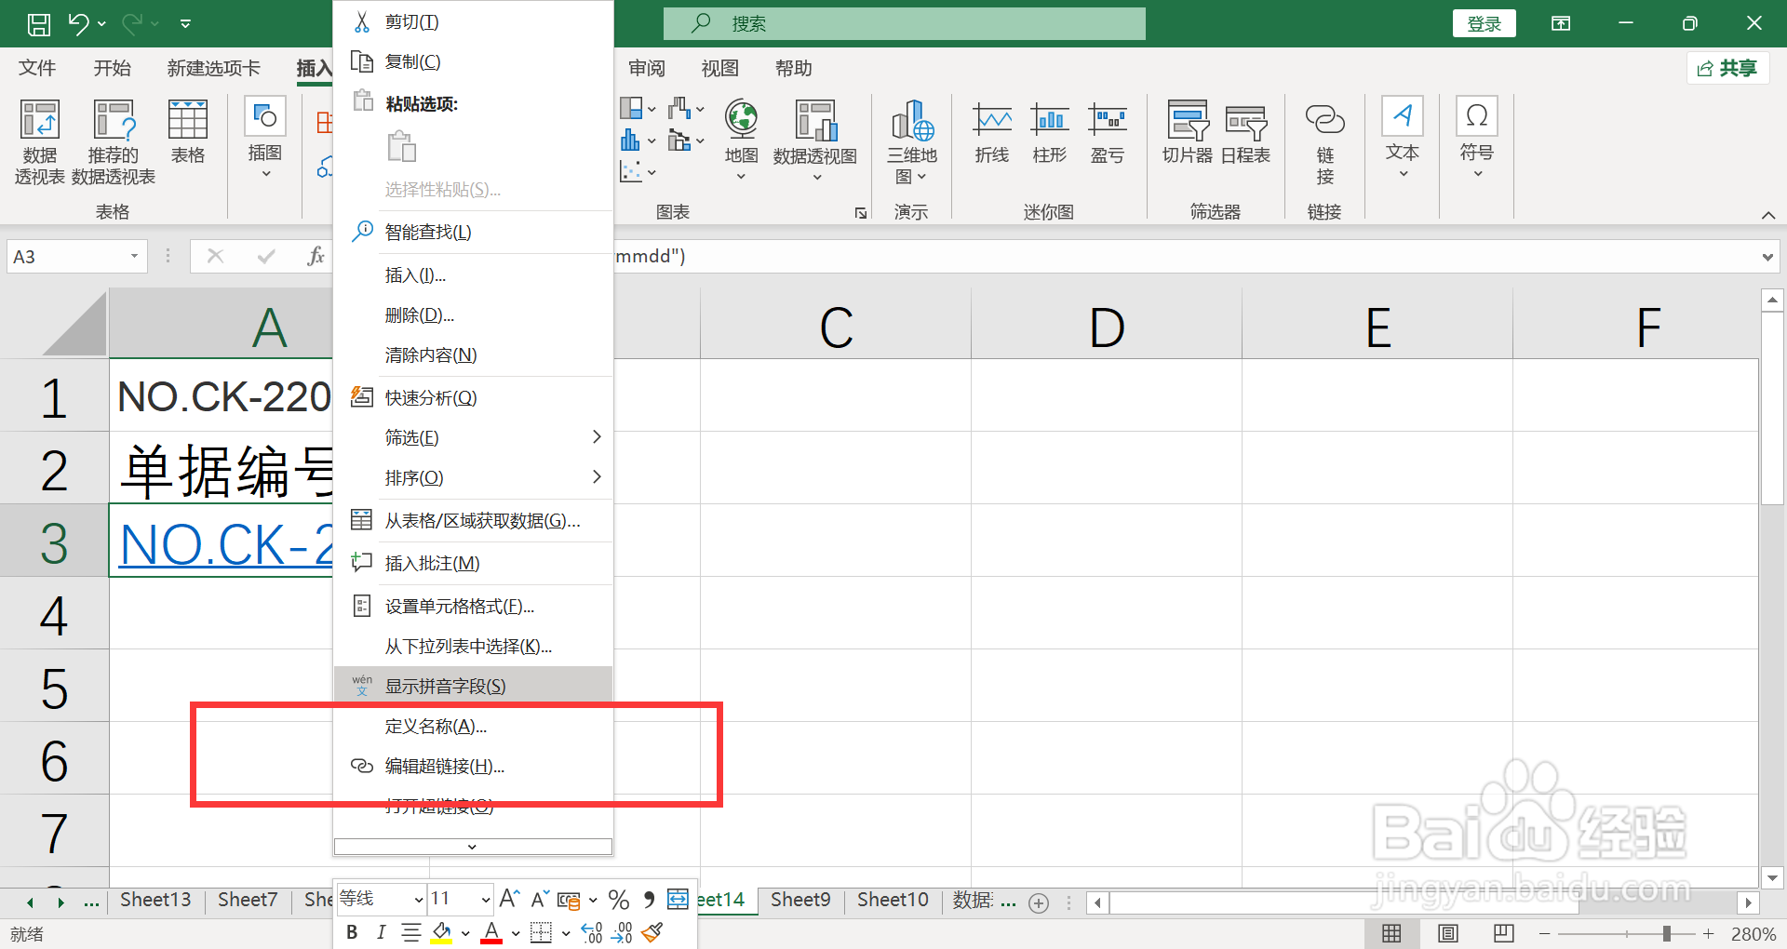The image size is (1787, 949).
Task: Insert a 日程表 timeline
Action: (1244, 130)
